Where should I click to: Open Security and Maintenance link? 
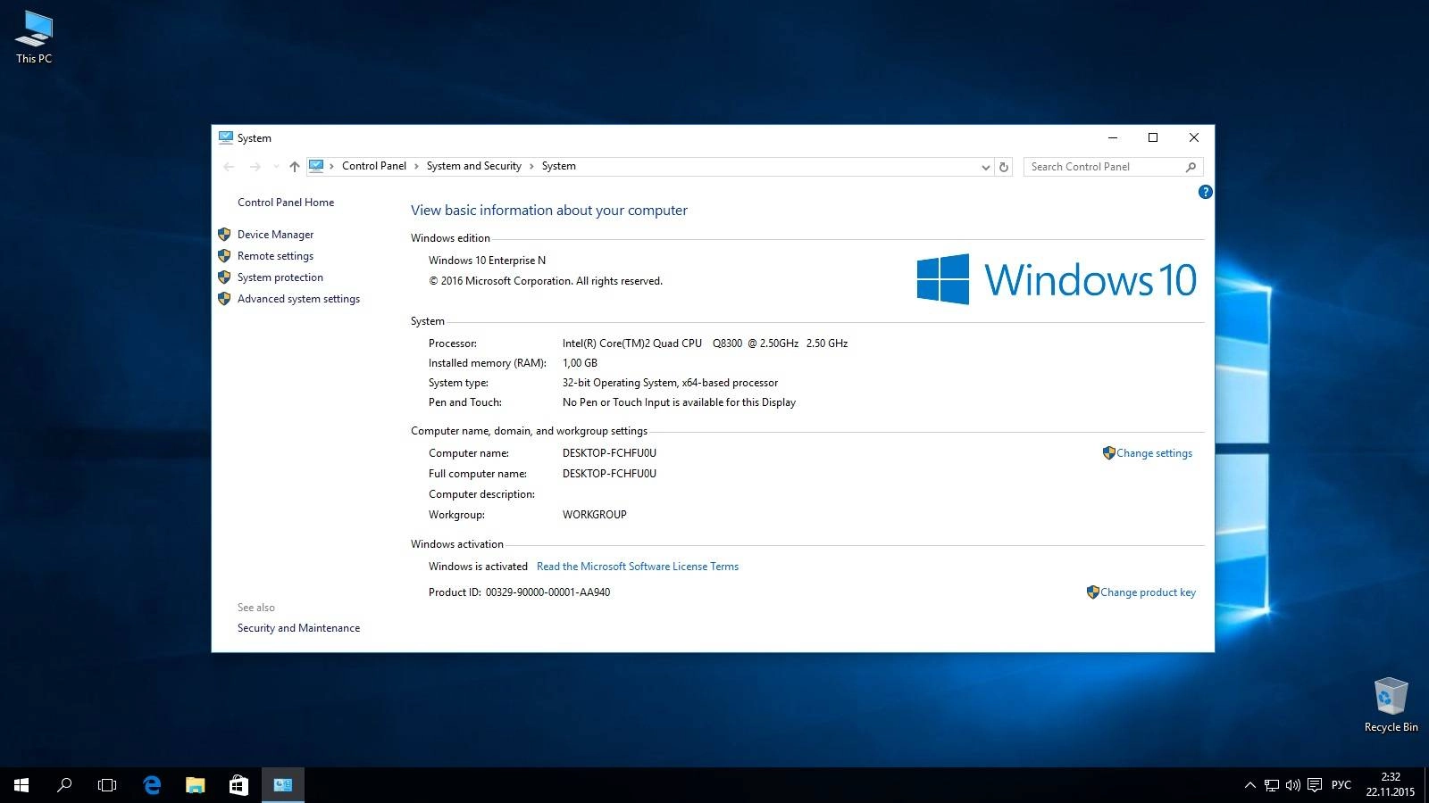298,628
